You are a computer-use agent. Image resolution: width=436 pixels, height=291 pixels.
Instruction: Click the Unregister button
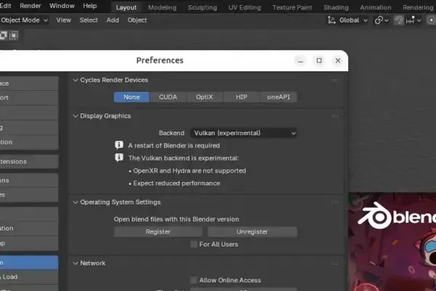tap(252, 231)
